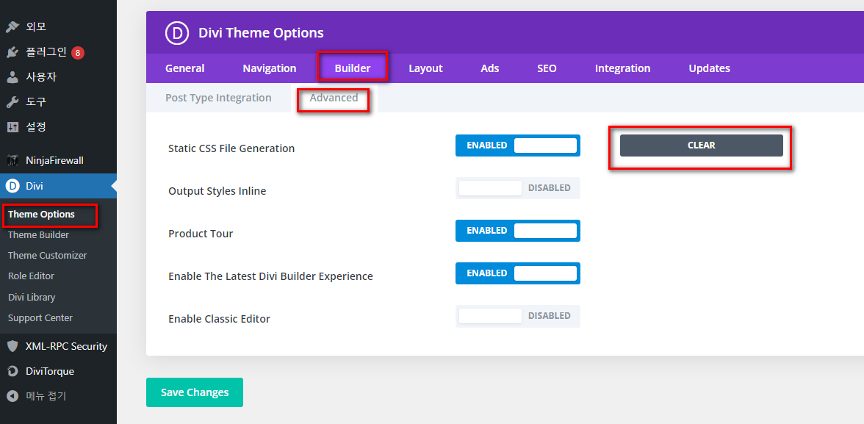Open the 도구 menu label
Screen dimensions: 864x424
pyautogui.click(x=36, y=102)
